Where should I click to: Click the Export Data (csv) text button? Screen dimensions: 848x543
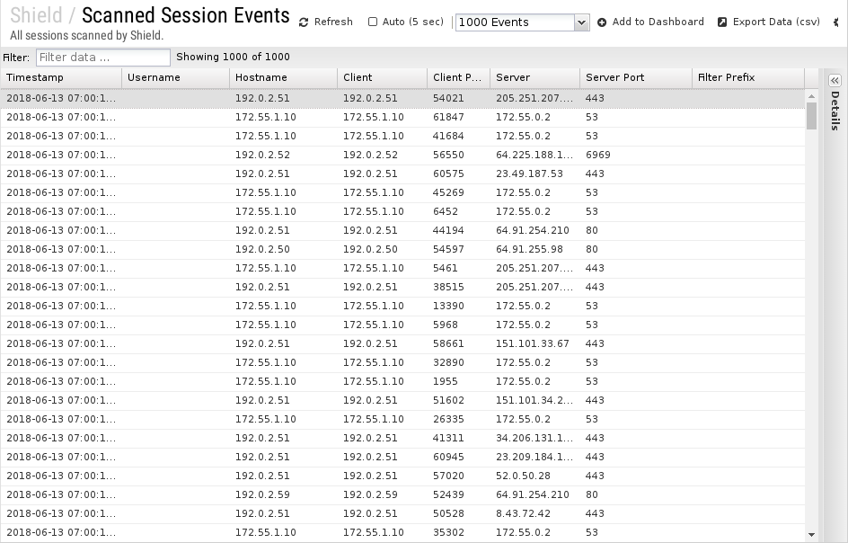click(776, 22)
